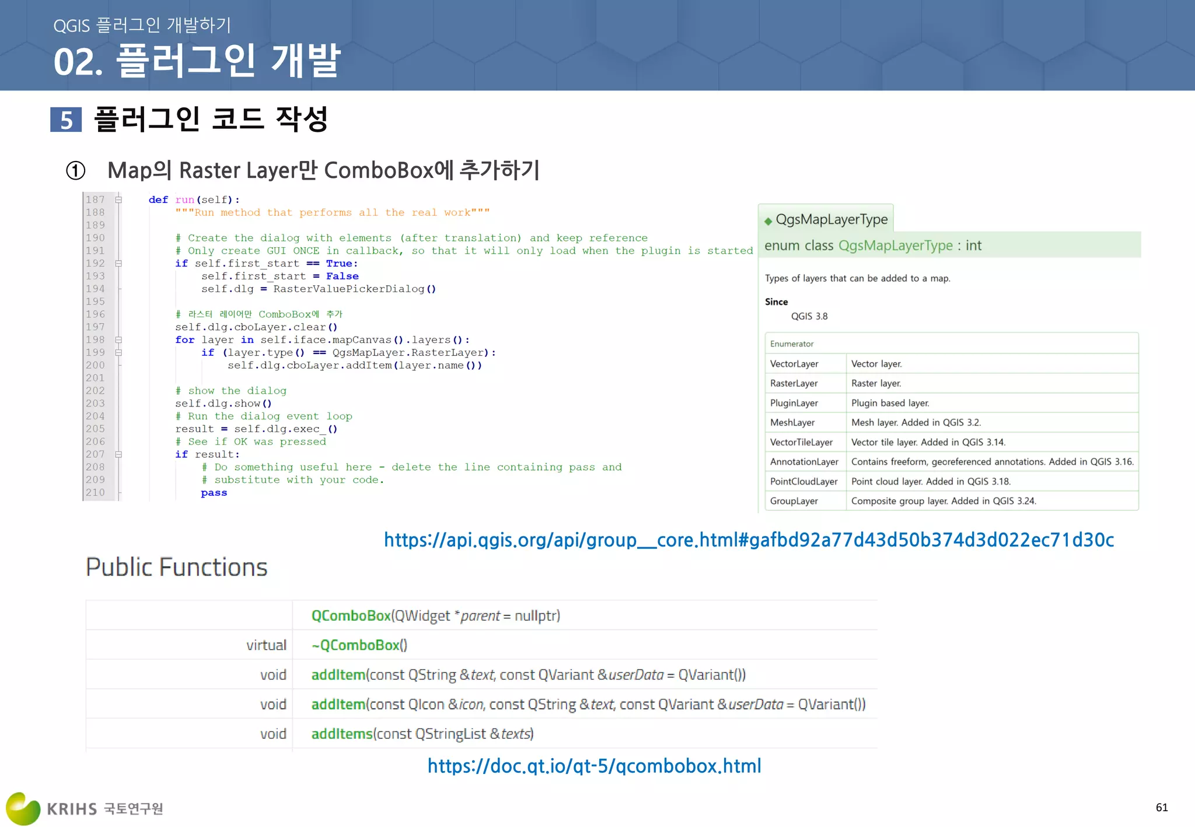This screenshot has width=1195, height=827.
Task: Click the VectorLayer enumerator cell
Action: click(x=805, y=364)
